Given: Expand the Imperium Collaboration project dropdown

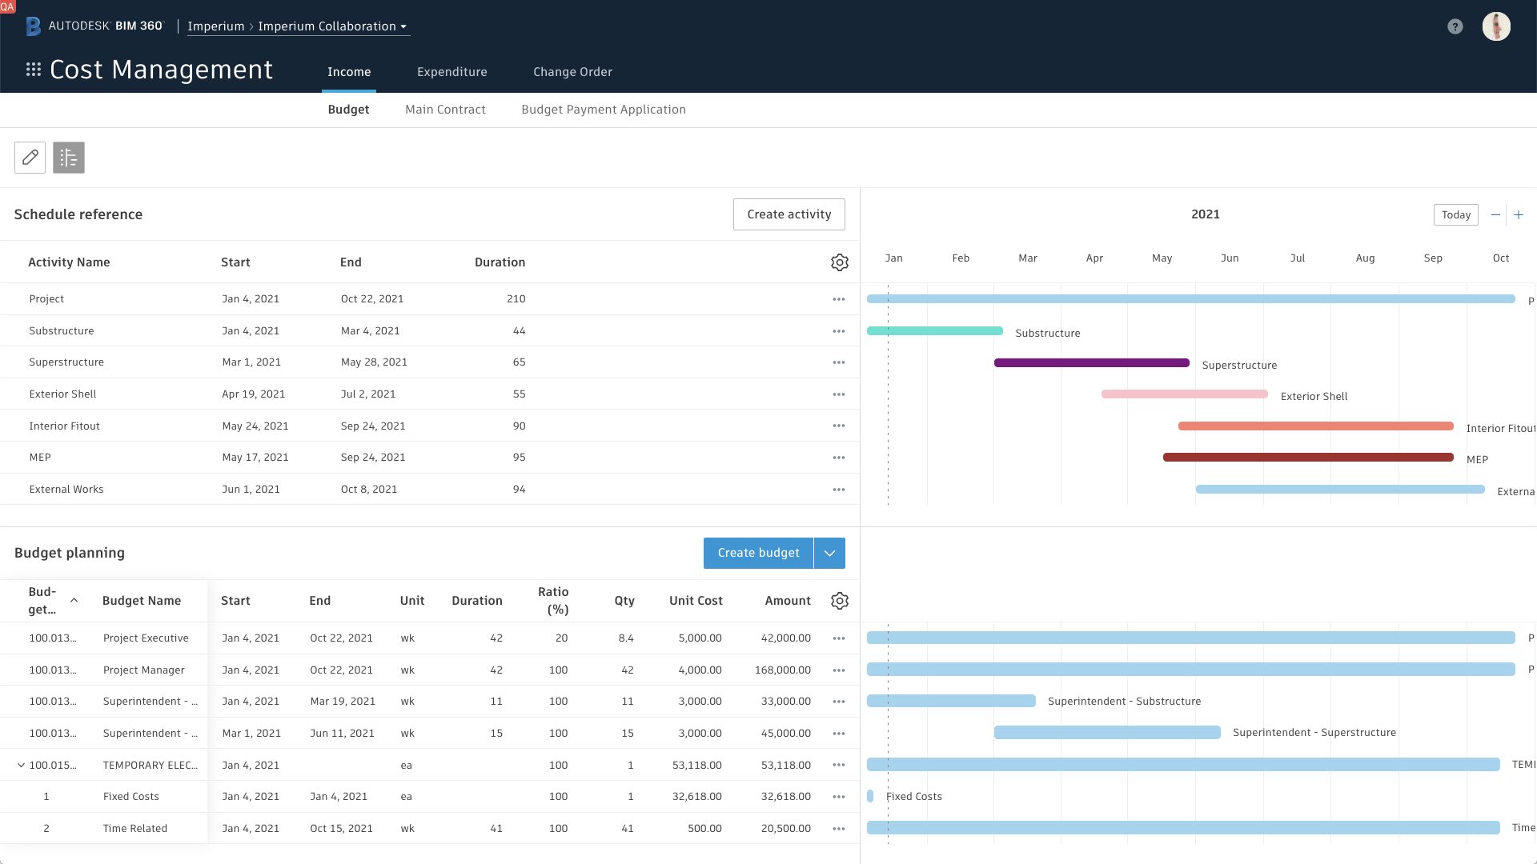Looking at the screenshot, I should pyautogui.click(x=404, y=26).
